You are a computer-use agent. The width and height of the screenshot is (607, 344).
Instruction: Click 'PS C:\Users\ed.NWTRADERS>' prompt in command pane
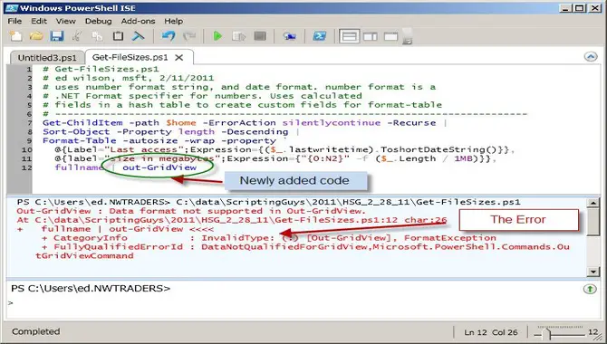91,288
